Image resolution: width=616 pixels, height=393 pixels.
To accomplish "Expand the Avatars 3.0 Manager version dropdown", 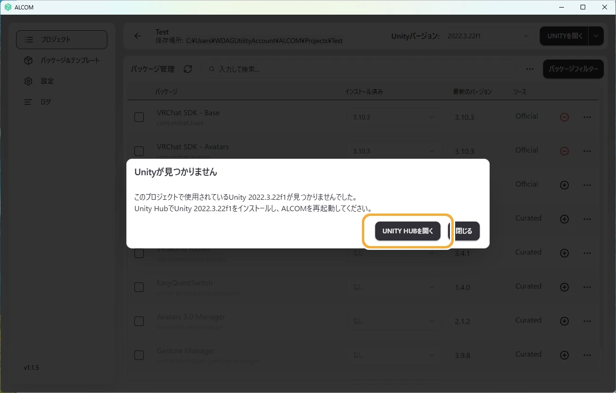I will coord(393,321).
